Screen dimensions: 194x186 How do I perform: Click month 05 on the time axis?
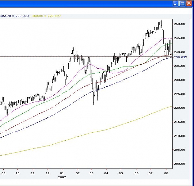pyautogui.click(x=121, y=173)
